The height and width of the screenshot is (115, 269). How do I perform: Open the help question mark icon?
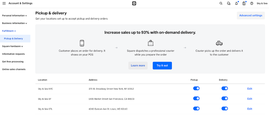252,4
